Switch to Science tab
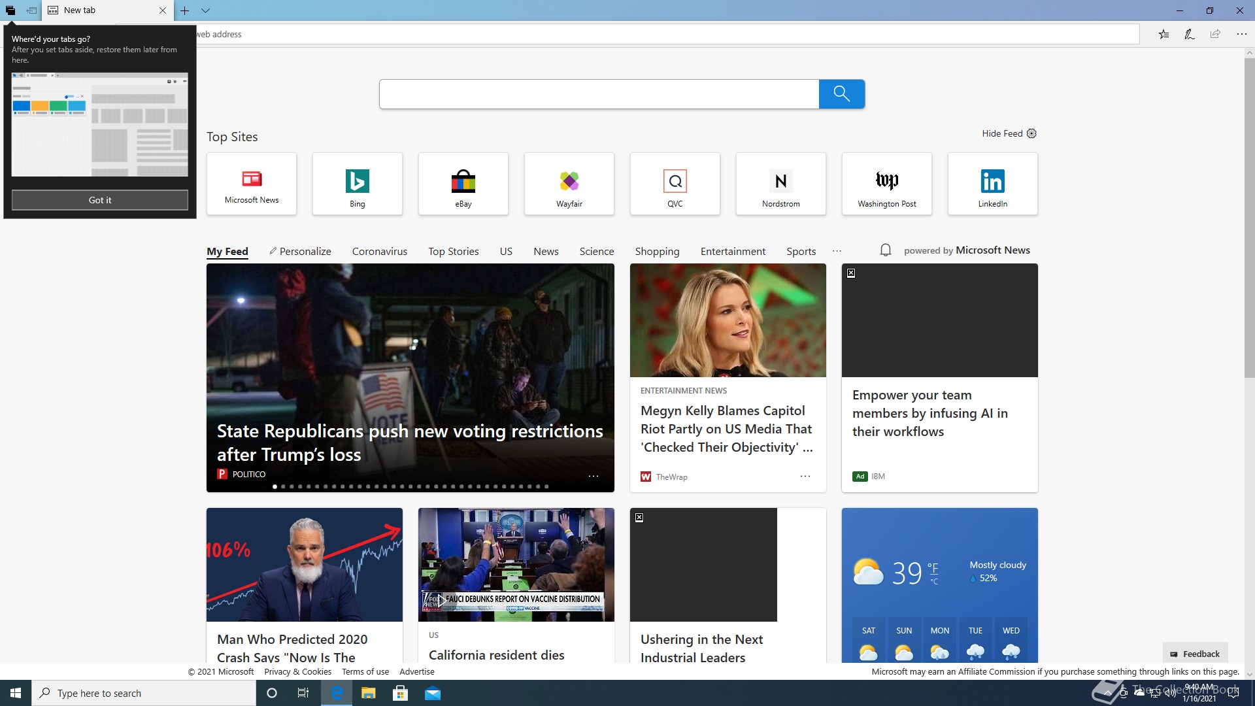The image size is (1255, 706). point(597,252)
